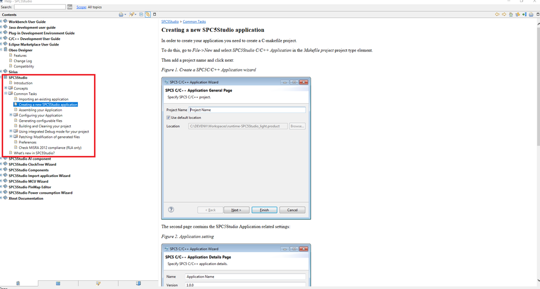Select Xtext Documentation book
540x289 pixels.
click(26, 199)
